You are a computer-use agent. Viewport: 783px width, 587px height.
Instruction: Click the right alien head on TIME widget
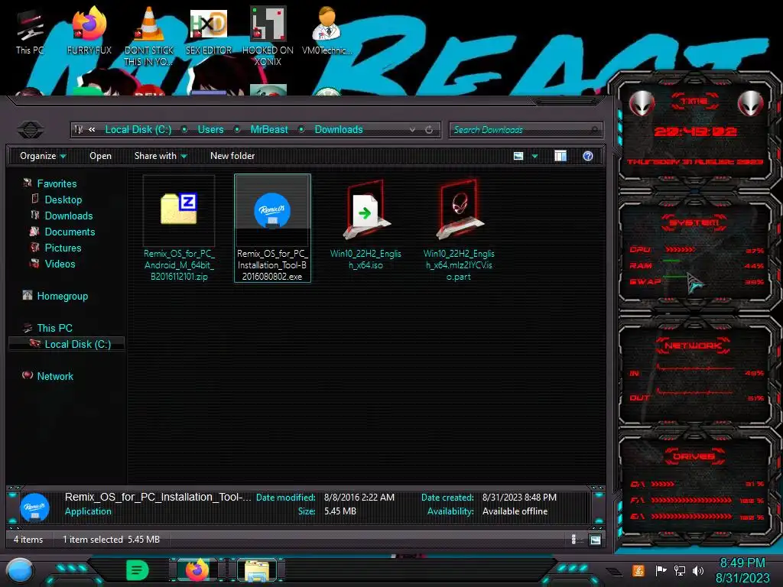(x=751, y=103)
